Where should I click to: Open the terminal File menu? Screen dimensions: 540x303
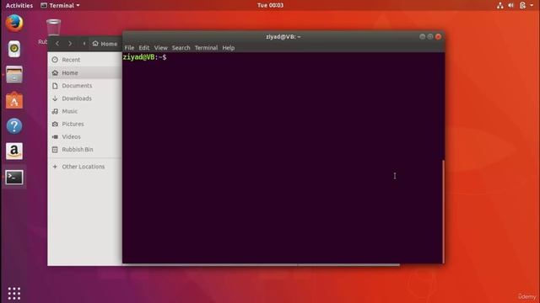pos(129,48)
